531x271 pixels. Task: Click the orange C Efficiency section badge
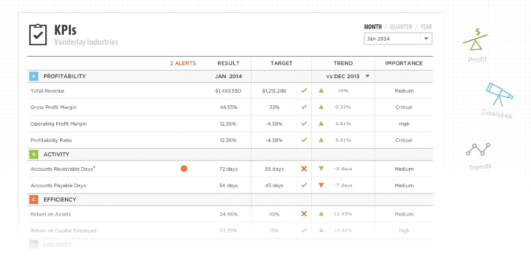coord(34,200)
